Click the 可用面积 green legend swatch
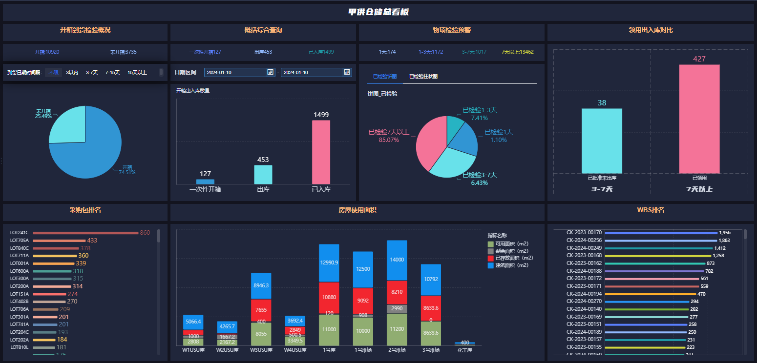The image size is (757, 363). (490, 244)
